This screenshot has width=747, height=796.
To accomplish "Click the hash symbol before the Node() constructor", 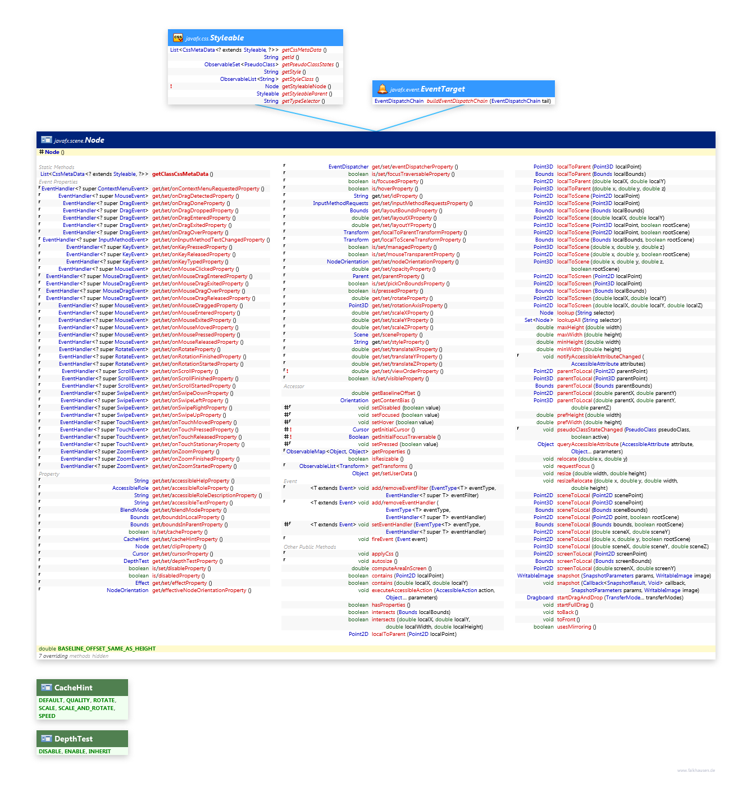I will (x=42, y=152).
